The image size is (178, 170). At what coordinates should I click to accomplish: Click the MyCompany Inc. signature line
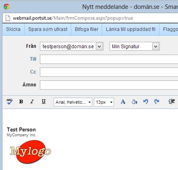point(21,135)
